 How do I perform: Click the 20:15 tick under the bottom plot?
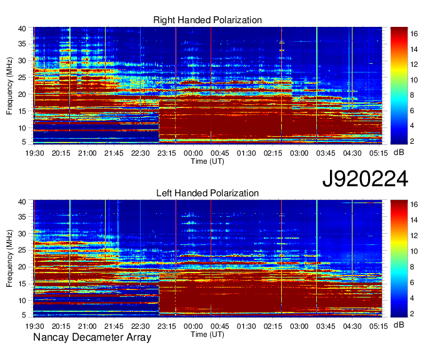pos(61,326)
